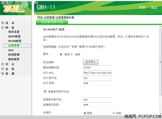Image resolution: width=162 pixels, height=119 pixels.
Task: Focus the ACS URL input field
Action: pos(98,73)
